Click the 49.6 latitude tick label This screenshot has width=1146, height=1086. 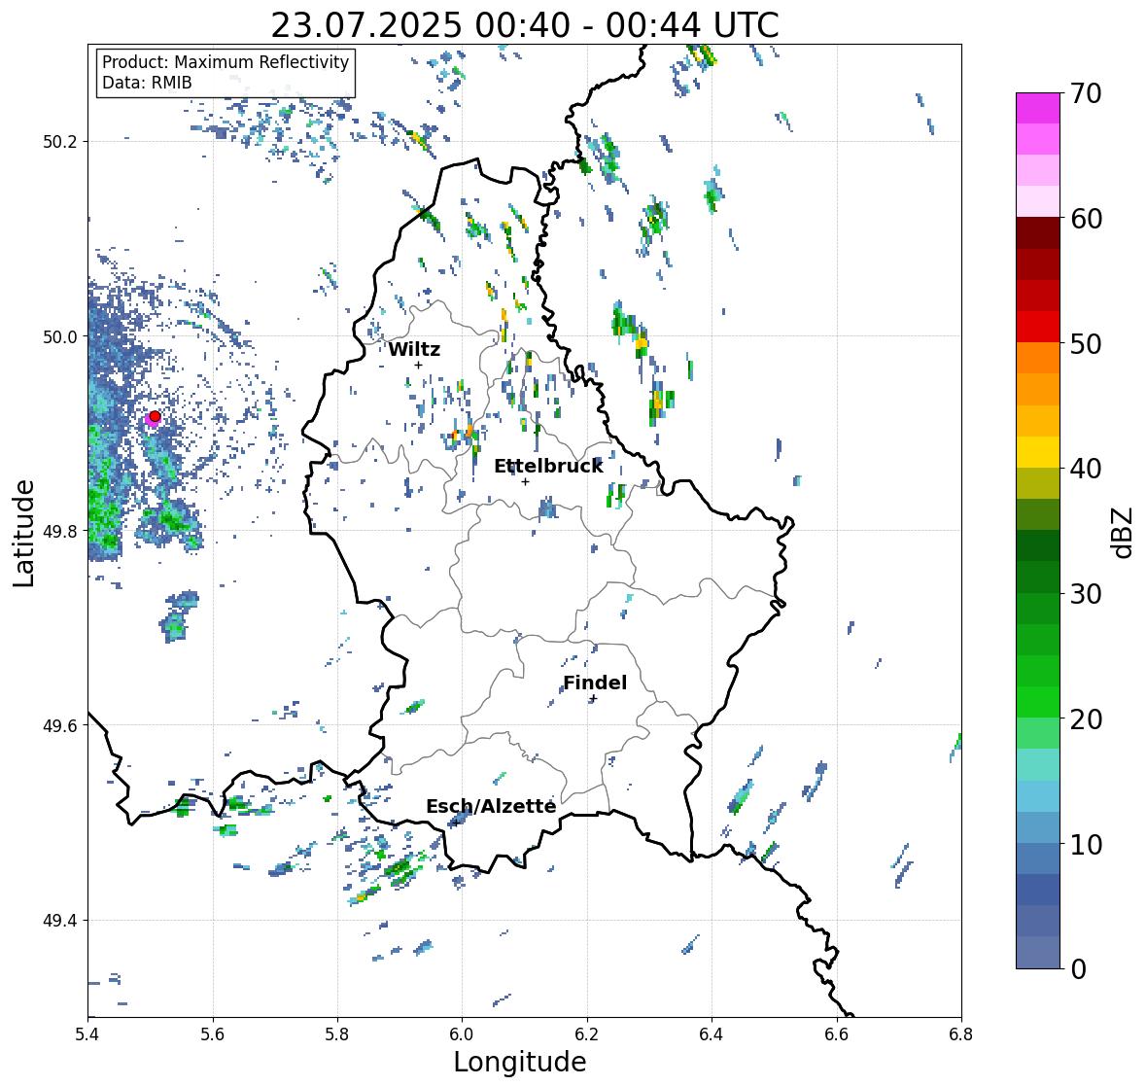60,725
